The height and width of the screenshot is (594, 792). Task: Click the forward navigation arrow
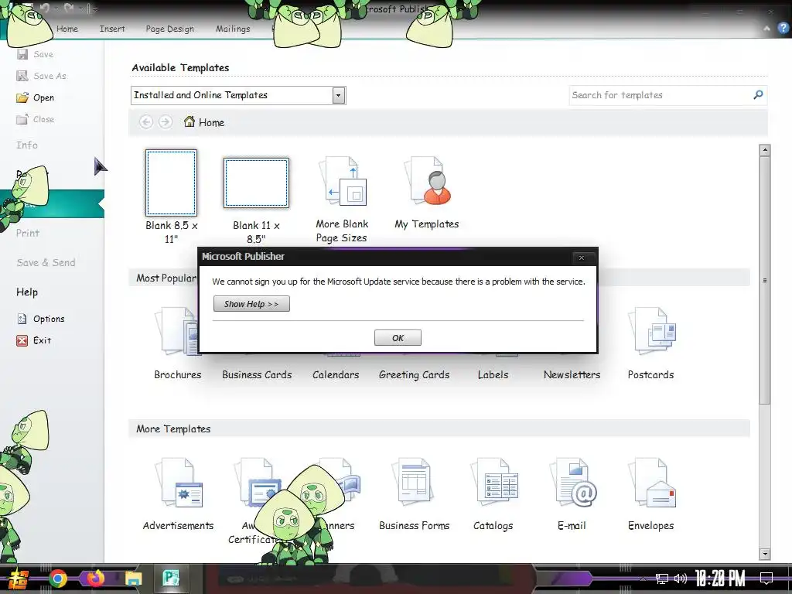click(166, 121)
